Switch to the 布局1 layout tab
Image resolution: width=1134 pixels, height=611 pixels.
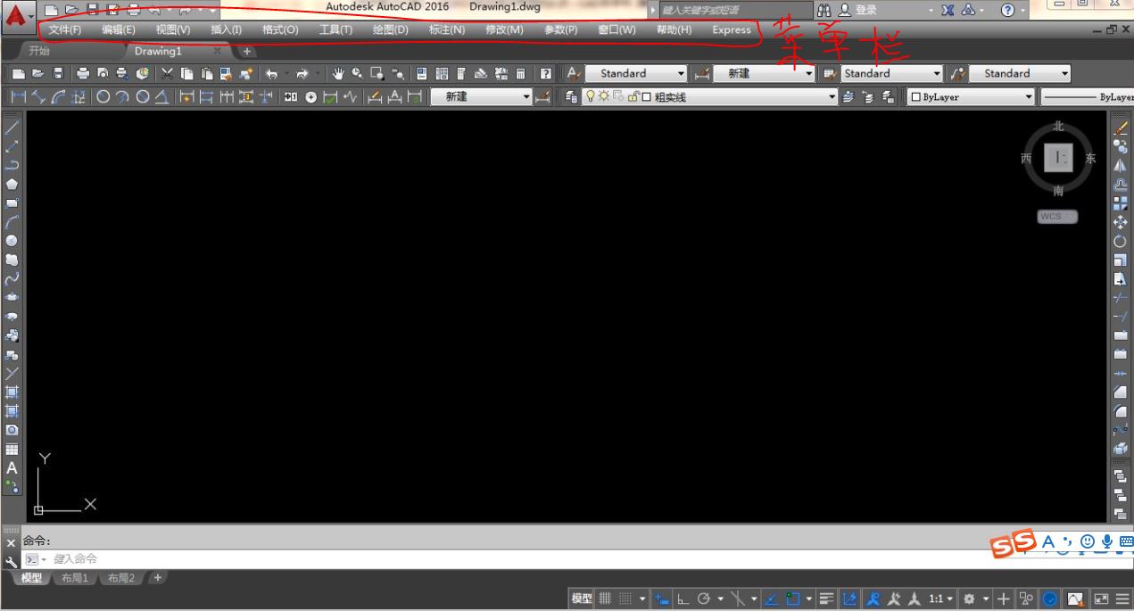(75, 578)
